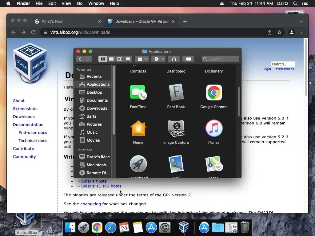The width and height of the screenshot is (315, 236).
Task: Open Chrome's three-dot menu
Action: pos(301,32)
